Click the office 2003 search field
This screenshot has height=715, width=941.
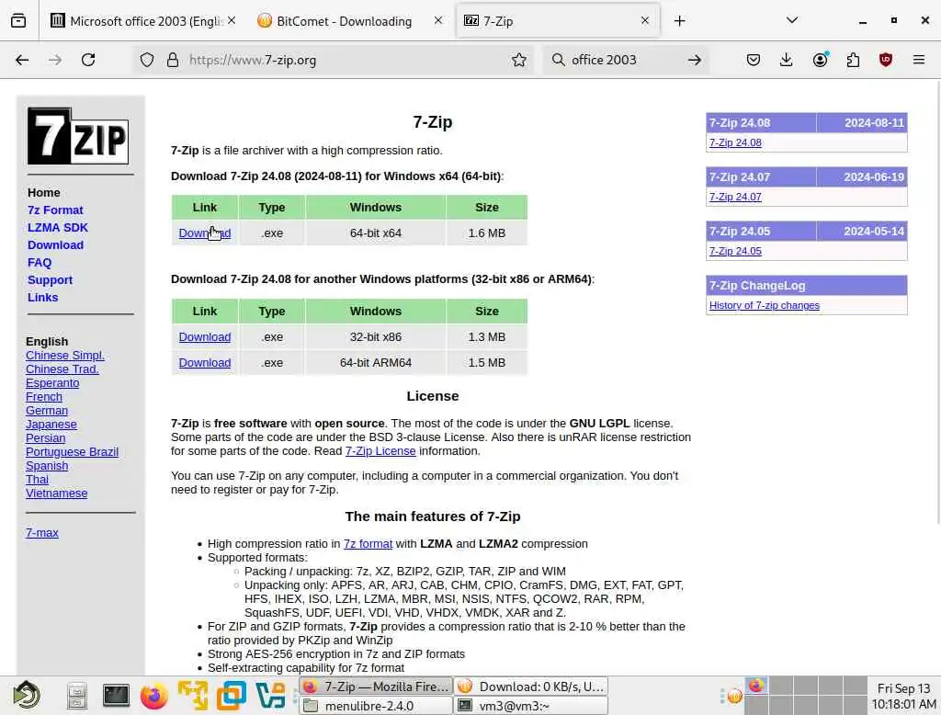point(624,60)
